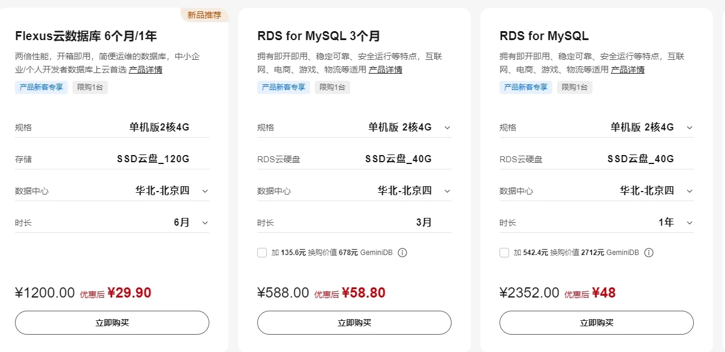
Task: Open 产品详情 link in RDS 3个月 card
Action: (386, 69)
